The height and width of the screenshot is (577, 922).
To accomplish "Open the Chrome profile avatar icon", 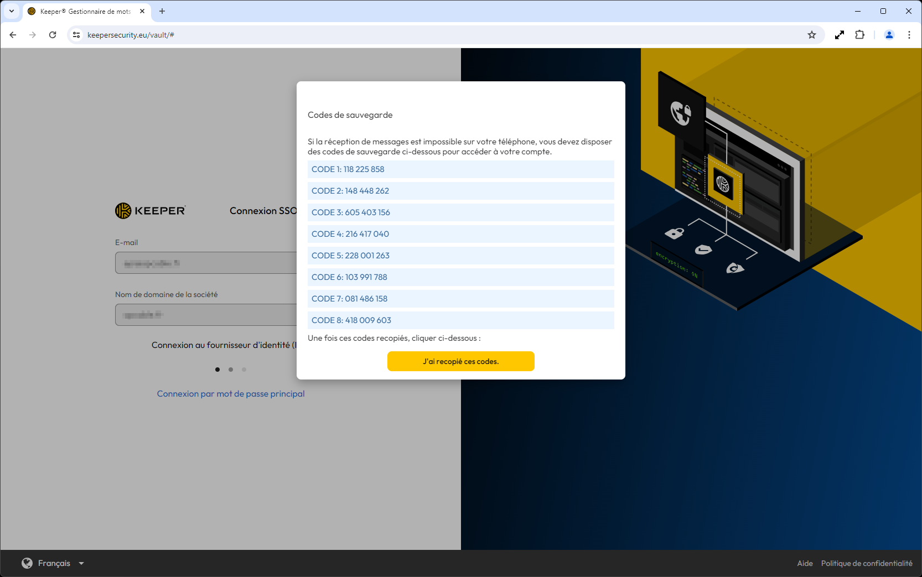I will [x=889, y=35].
